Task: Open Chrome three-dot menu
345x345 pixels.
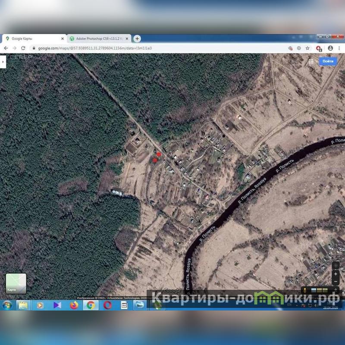Action: tap(340, 48)
